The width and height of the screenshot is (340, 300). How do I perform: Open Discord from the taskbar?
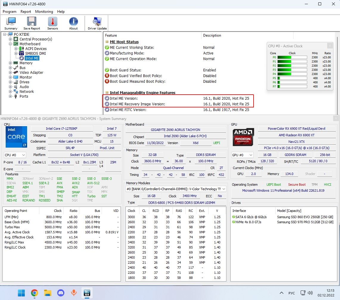[x=61, y=293]
